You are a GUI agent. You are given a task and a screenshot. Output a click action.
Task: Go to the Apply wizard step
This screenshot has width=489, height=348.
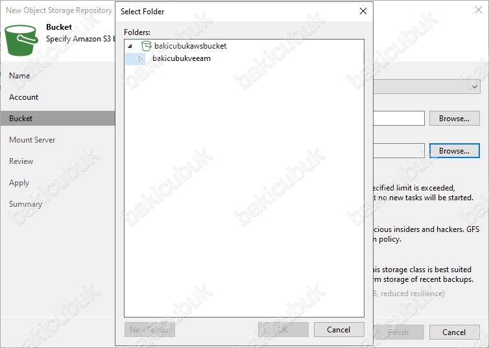click(x=19, y=183)
